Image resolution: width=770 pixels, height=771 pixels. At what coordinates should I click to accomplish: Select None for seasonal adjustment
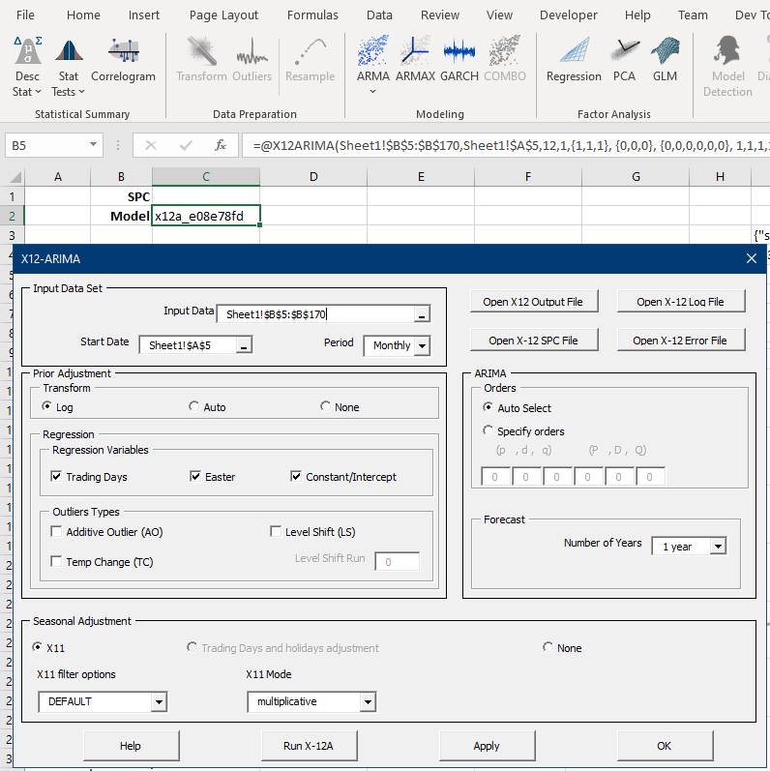pyautogui.click(x=548, y=647)
